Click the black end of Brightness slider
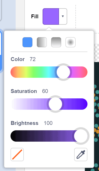 (x=14, y=136)
